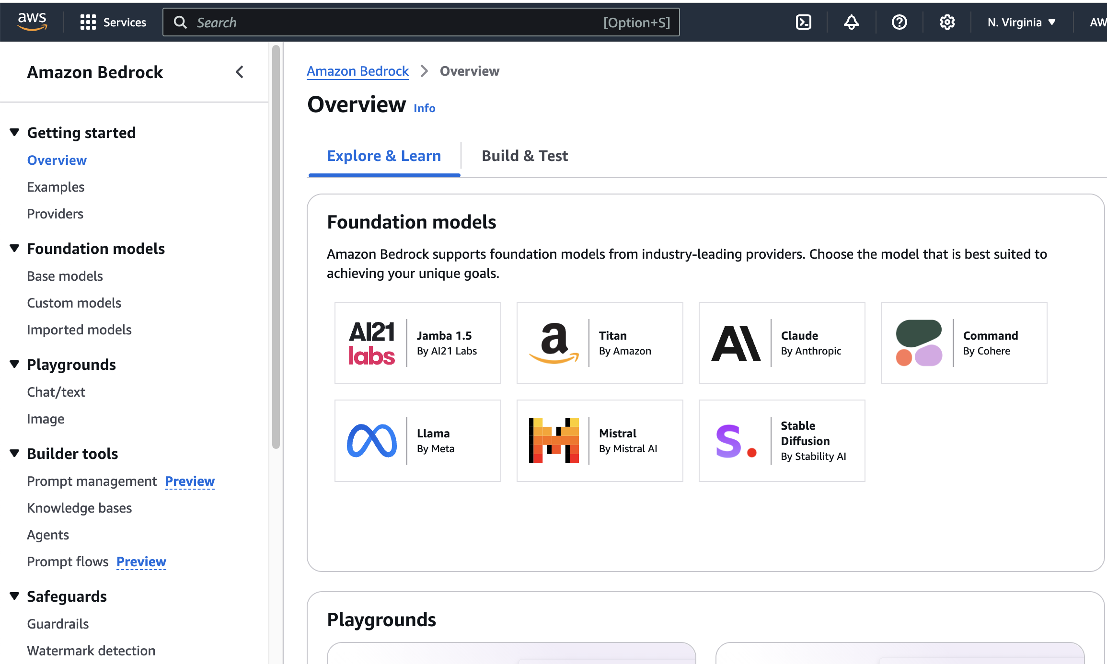The image size is (1107, 664).
Task: Select the Llama model name
Action: (x=433, y=433)
